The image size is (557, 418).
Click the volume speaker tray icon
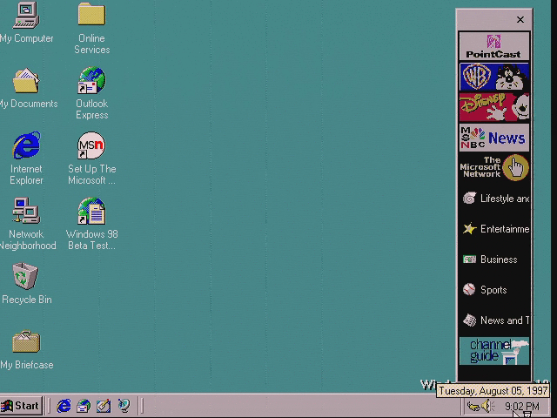(488, 406)
